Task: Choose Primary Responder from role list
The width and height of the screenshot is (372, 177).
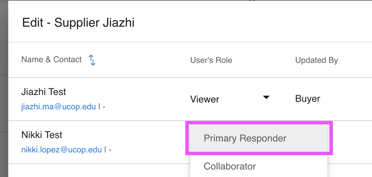Action: 245,138
